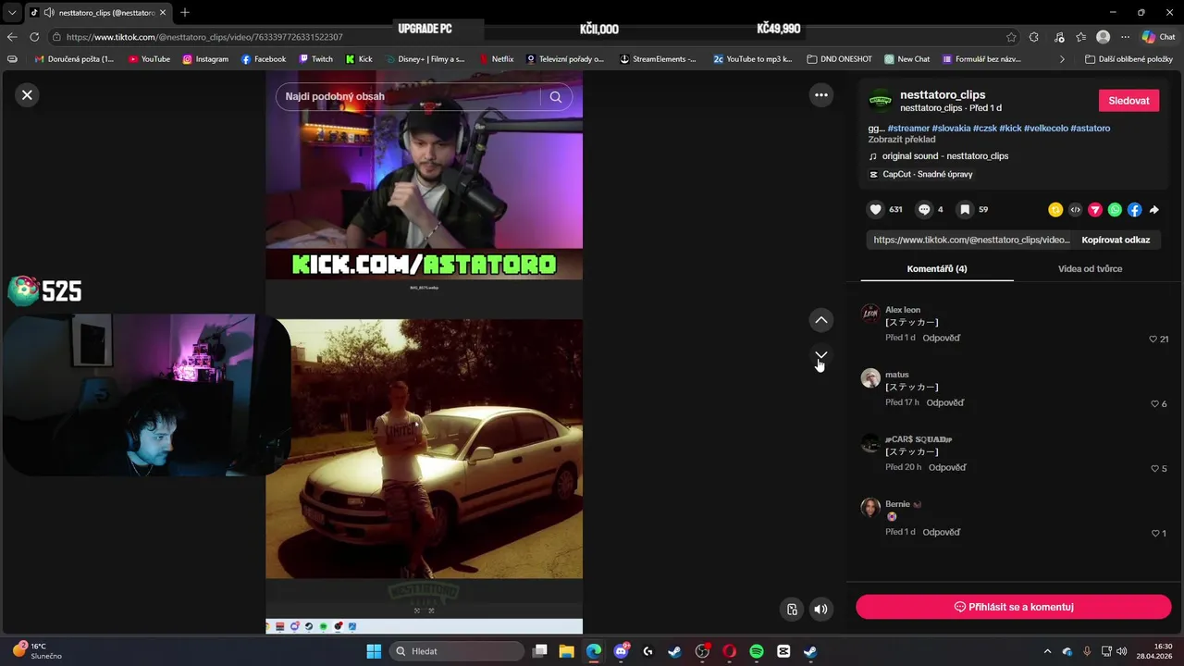Get embed code with the </> icon
The height and width of the screenshot is (666, 1184).
coord(1075,210)
